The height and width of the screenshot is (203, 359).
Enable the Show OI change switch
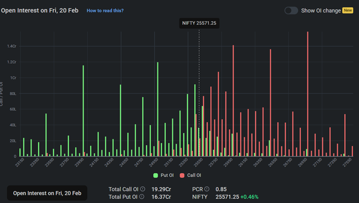pos(291,11)
